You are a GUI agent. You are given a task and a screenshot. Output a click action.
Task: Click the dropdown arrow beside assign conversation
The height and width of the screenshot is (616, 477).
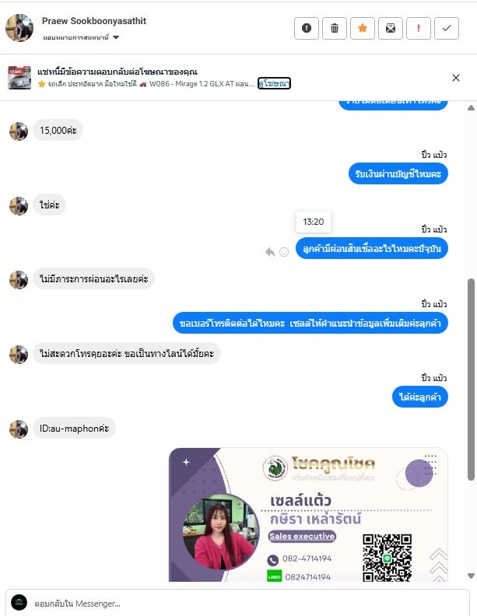pyautogui.click(x=116, y=37)
